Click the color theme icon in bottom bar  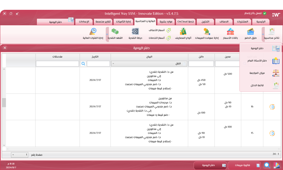tap(276, 165)
